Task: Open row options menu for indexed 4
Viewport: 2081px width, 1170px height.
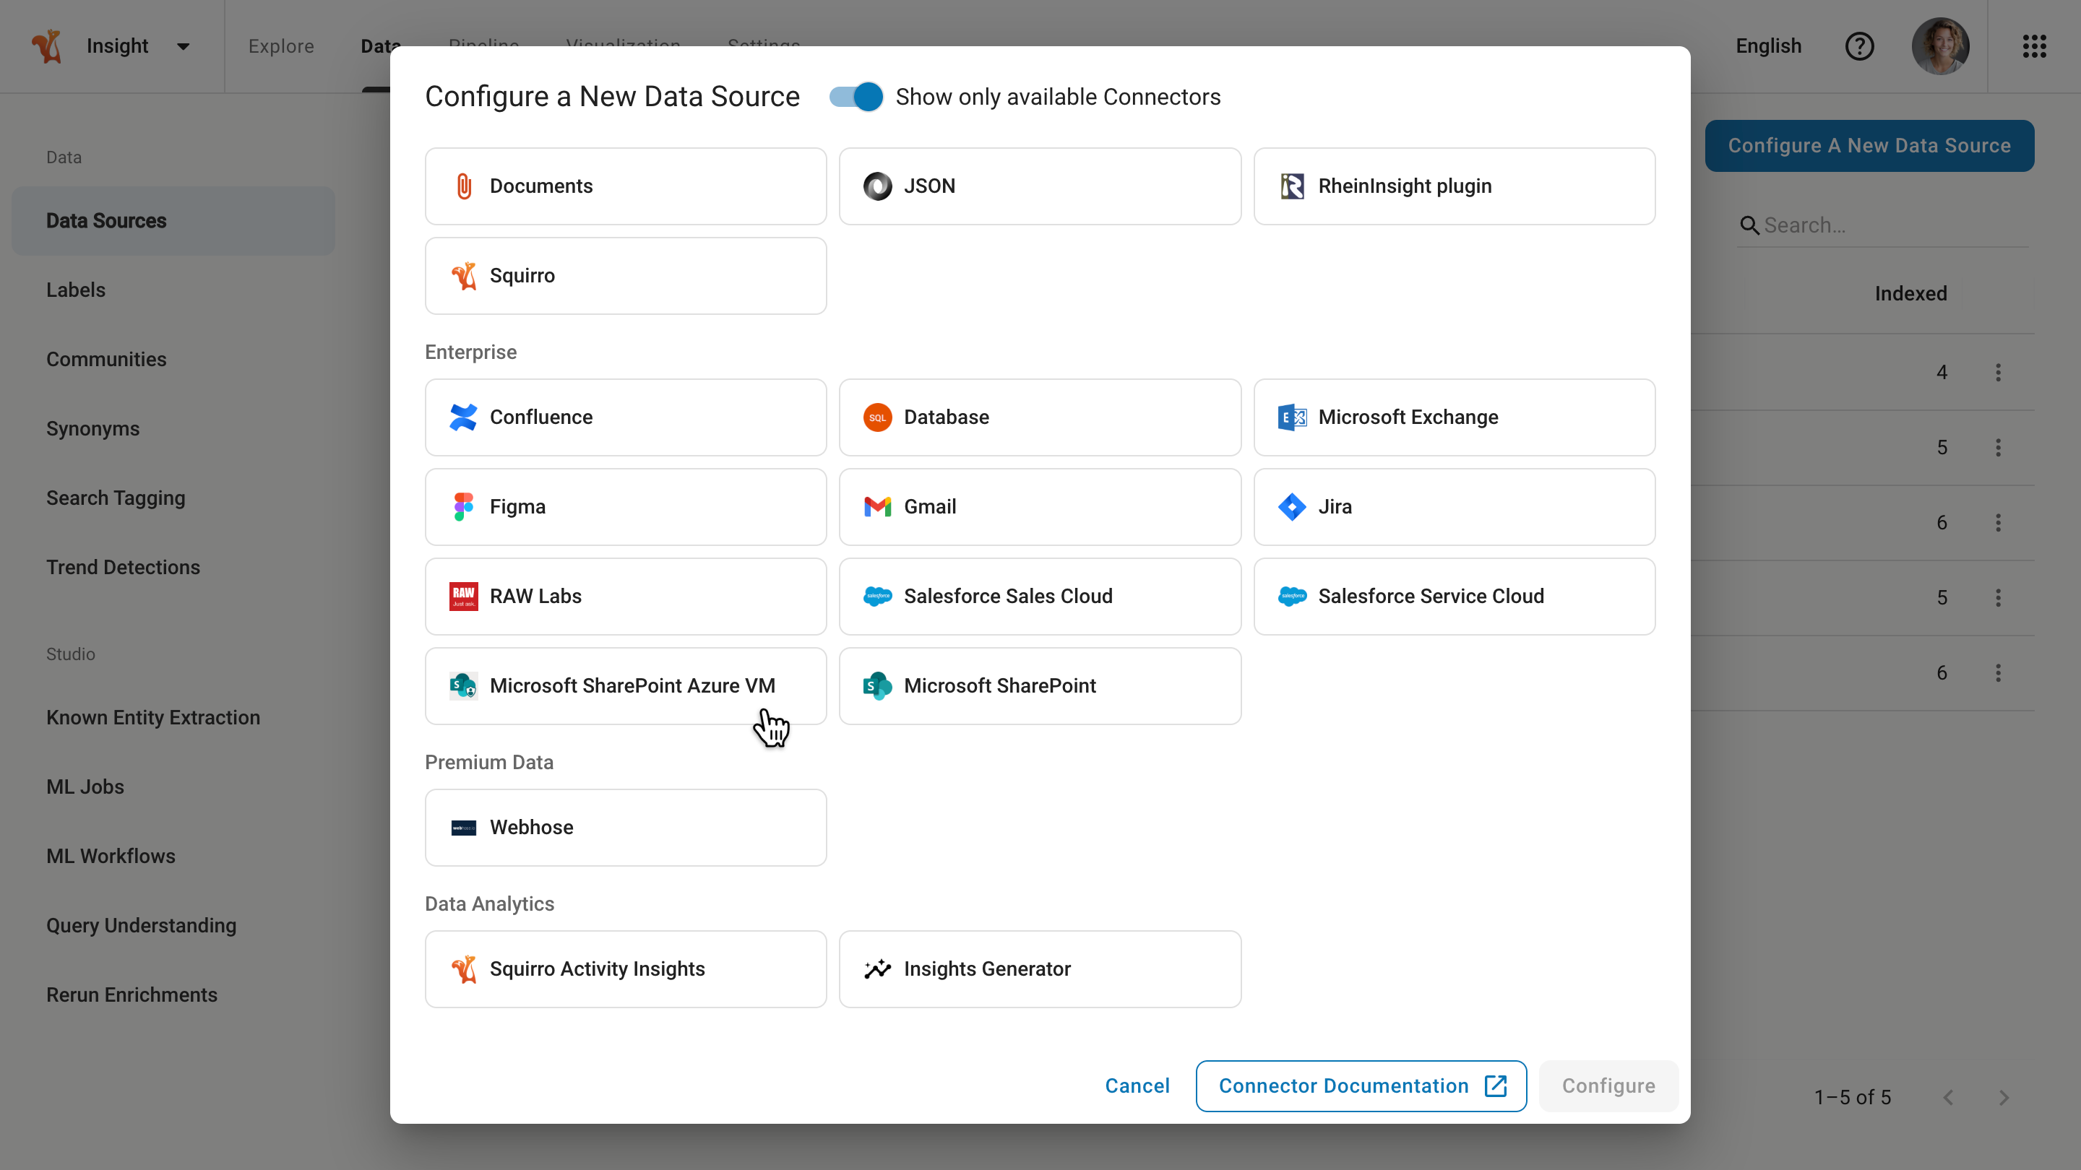Action: point(1998,372)
